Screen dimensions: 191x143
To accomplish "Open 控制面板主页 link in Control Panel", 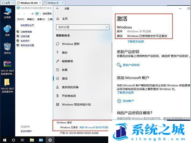I will [x=27, y=25].
